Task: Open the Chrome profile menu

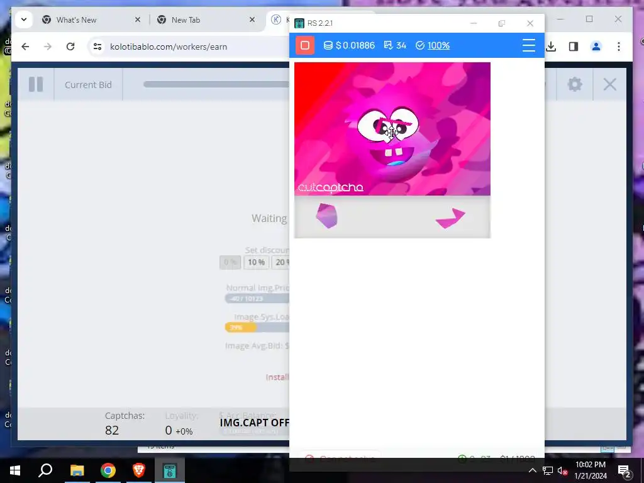Action: pyautogui.click(x=596, y=47)
